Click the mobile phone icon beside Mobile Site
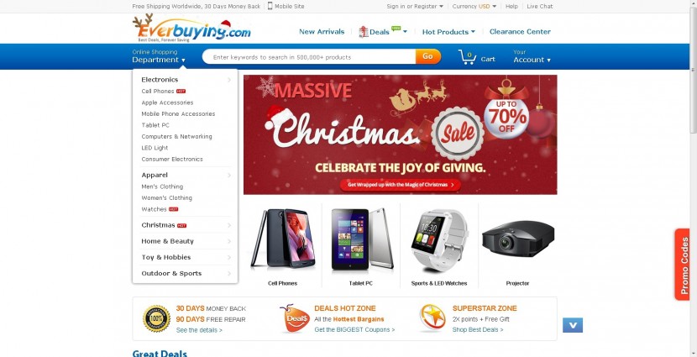This screenshot has width=697, height=357. click(270, 6)
